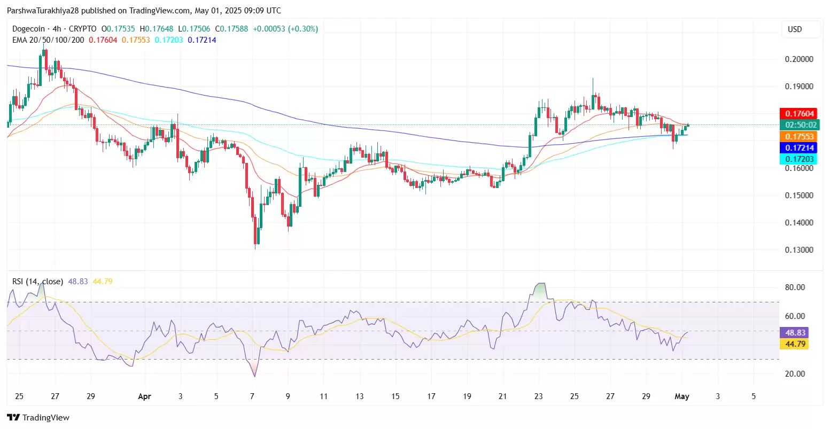Click the Apr label on time axis

point(144,396)
